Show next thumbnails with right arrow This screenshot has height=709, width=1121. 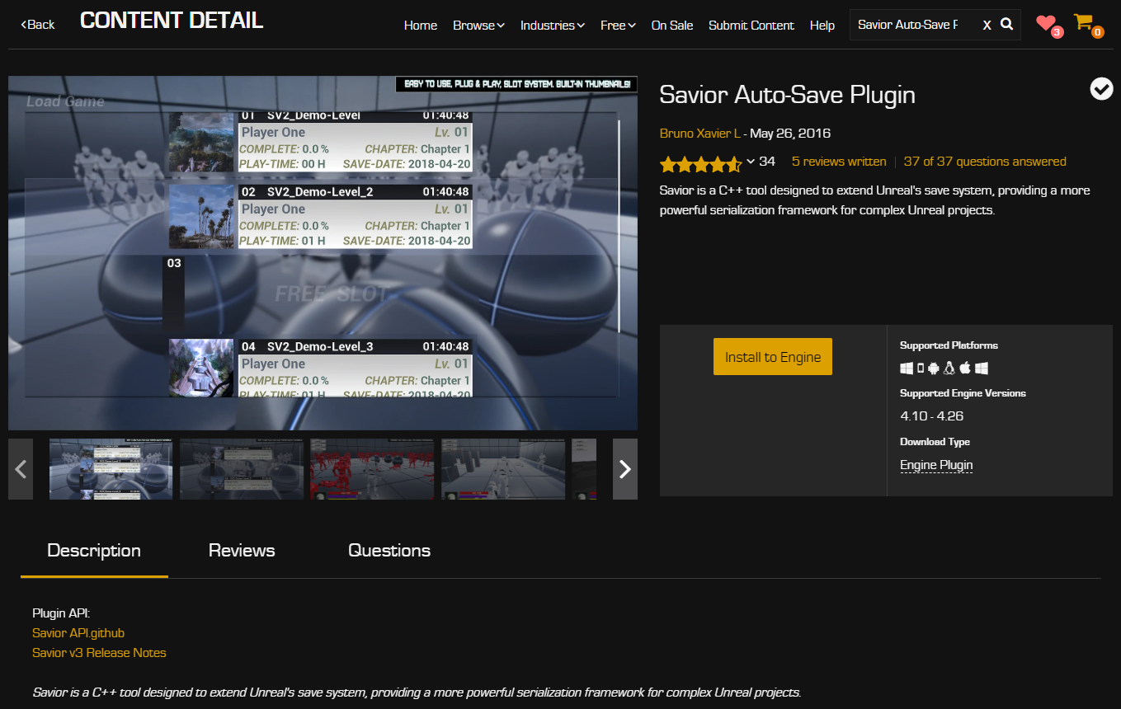(x=625, y=469)
